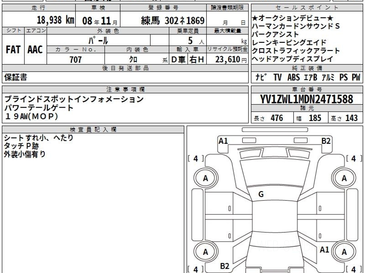Viewport: 365px width, 273px height.
Task: Click the エアB equipment item
Action: [x=310, y=78]
